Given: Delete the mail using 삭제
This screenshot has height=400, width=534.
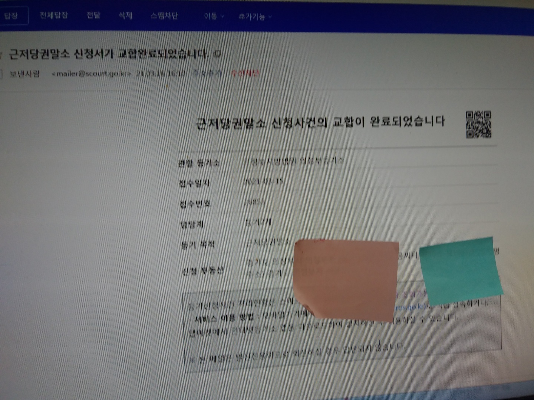Looking at the screenshot, I should click(125, 16).
